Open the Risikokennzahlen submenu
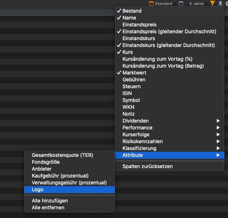The height and width of the screenshot is (218, 228). click(x=142, y=141)
